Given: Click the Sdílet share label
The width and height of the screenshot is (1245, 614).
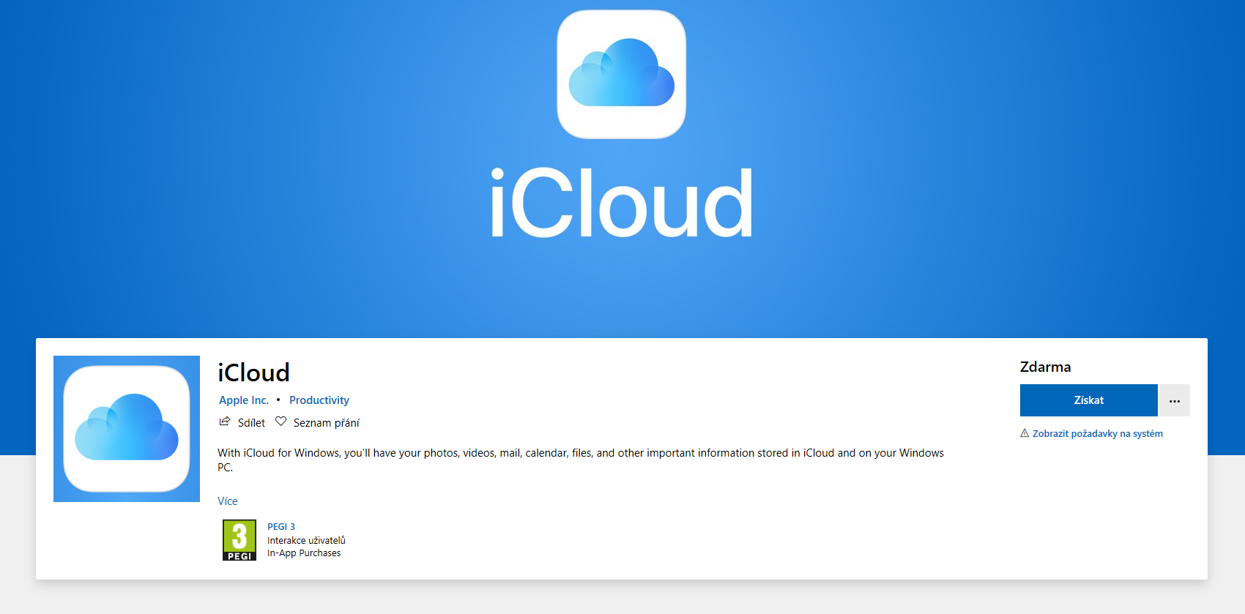Looking at the screenshot, I should 251,423.
